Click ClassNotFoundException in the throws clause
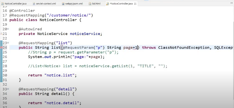 pyautogui.click(x=184, y=48)
